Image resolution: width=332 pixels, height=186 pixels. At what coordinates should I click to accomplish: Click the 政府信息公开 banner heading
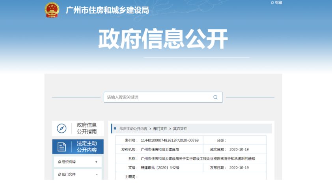point(163,39)
